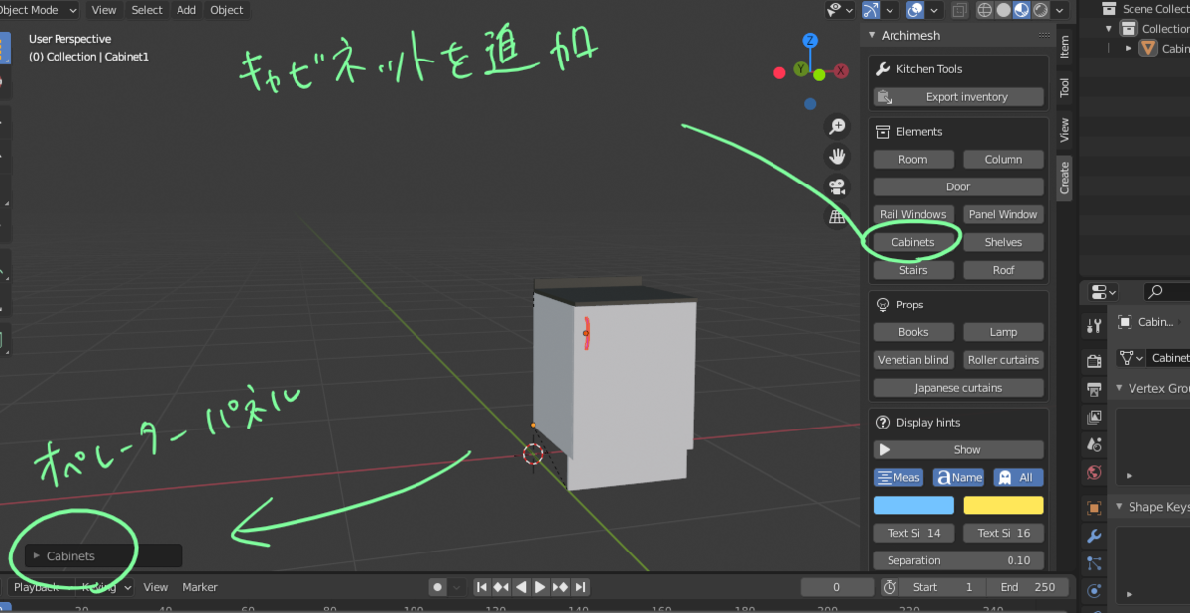Toggle Meas display hint

[898, 477]
